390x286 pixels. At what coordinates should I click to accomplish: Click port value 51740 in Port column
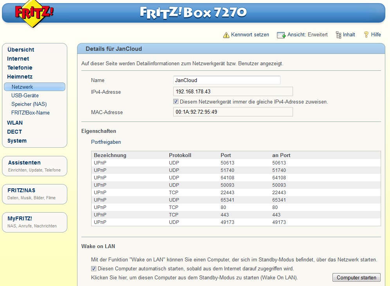click(227, 170)
